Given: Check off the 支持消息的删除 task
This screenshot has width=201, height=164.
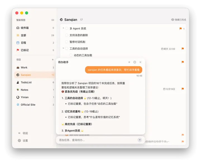Looking at the screenshot, I should (67, 35).
